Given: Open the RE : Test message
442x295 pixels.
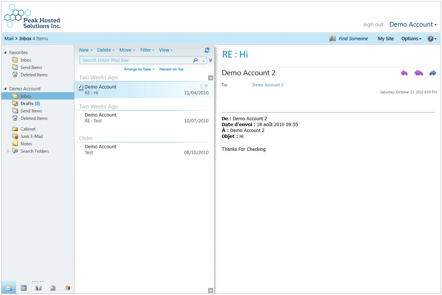Looking at the screenshot, I should pyautogui.click(x=144, y=118).
